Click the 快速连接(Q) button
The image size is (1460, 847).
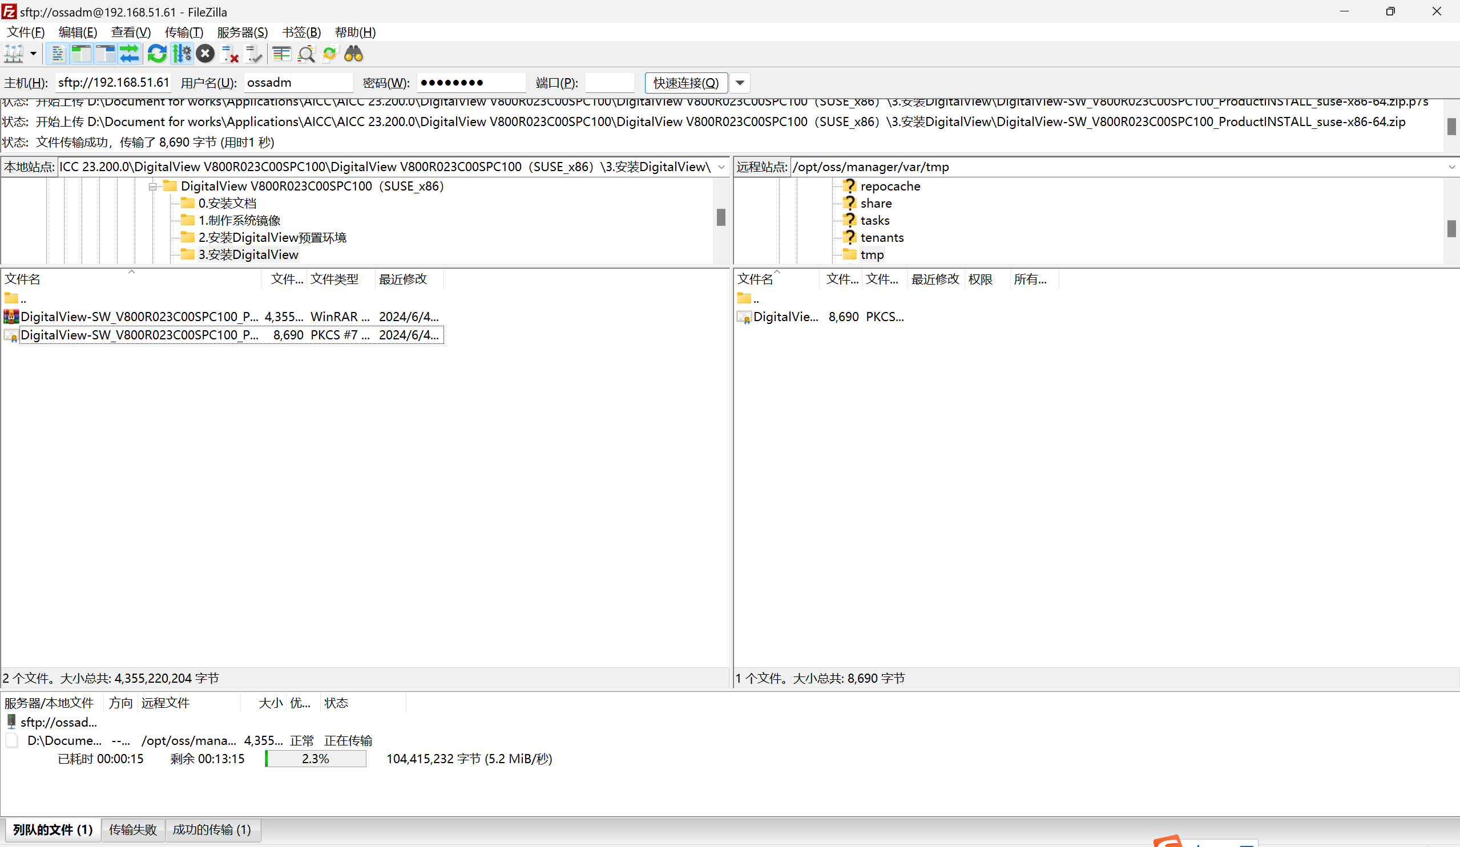click(686, 83)
